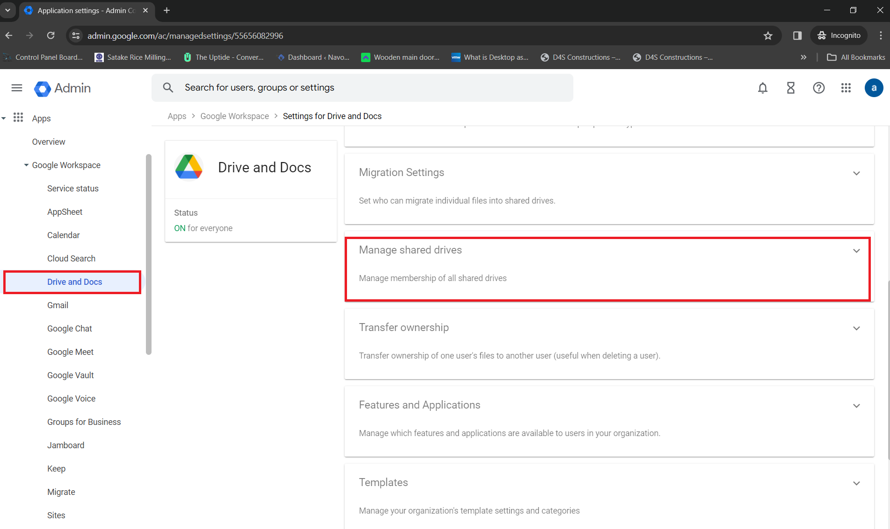Screen dimensions: 890x529
Task: Select Gmail in the sidebar
Action: (58, 305)
